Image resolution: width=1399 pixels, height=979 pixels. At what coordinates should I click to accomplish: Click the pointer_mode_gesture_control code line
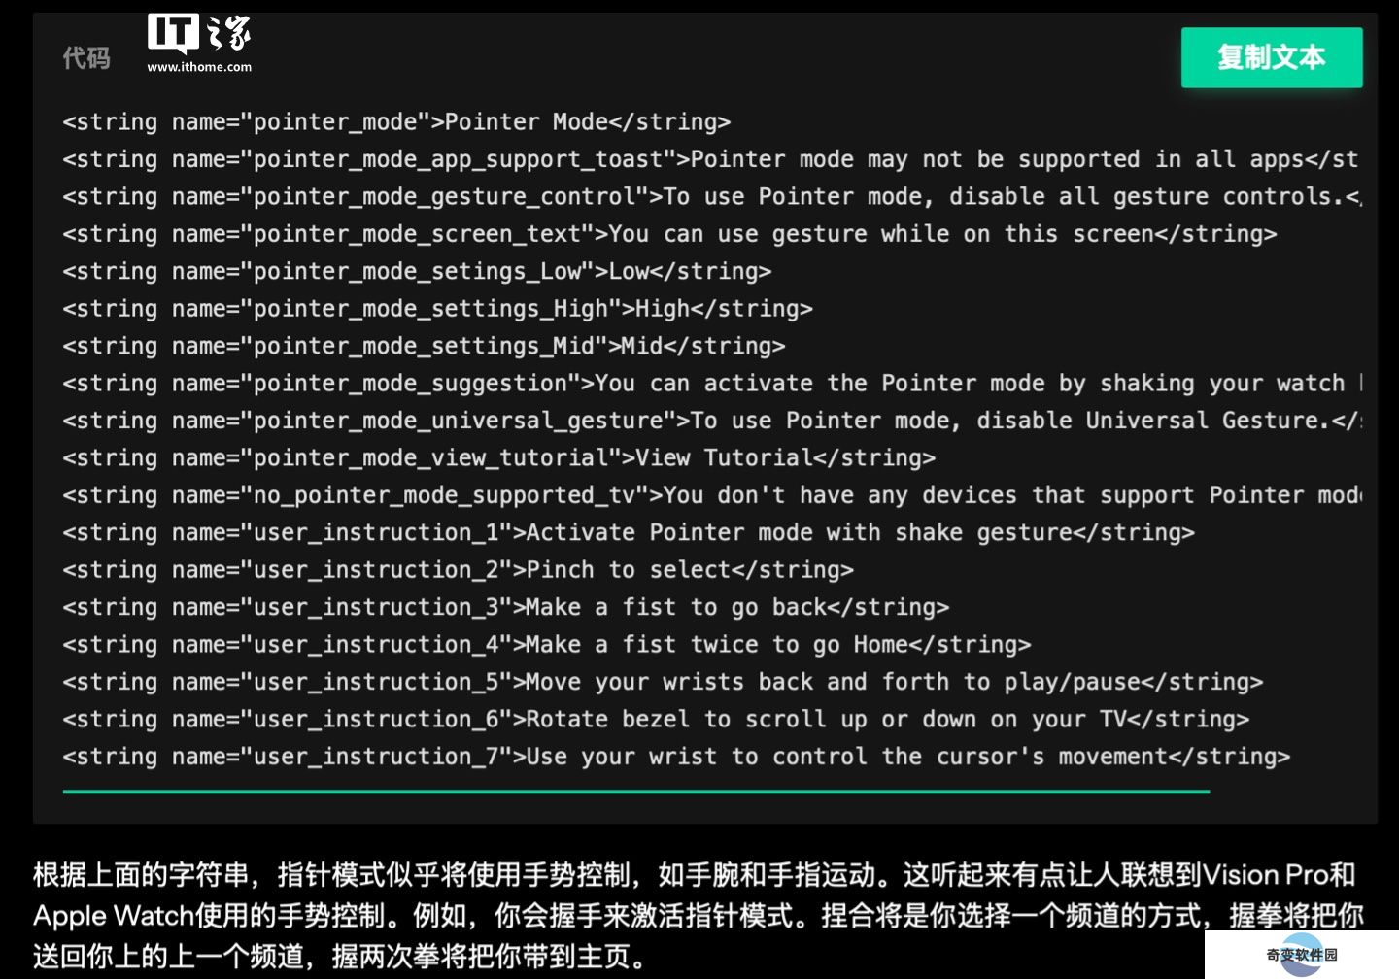pyautogui.click(x=711, y=197)
